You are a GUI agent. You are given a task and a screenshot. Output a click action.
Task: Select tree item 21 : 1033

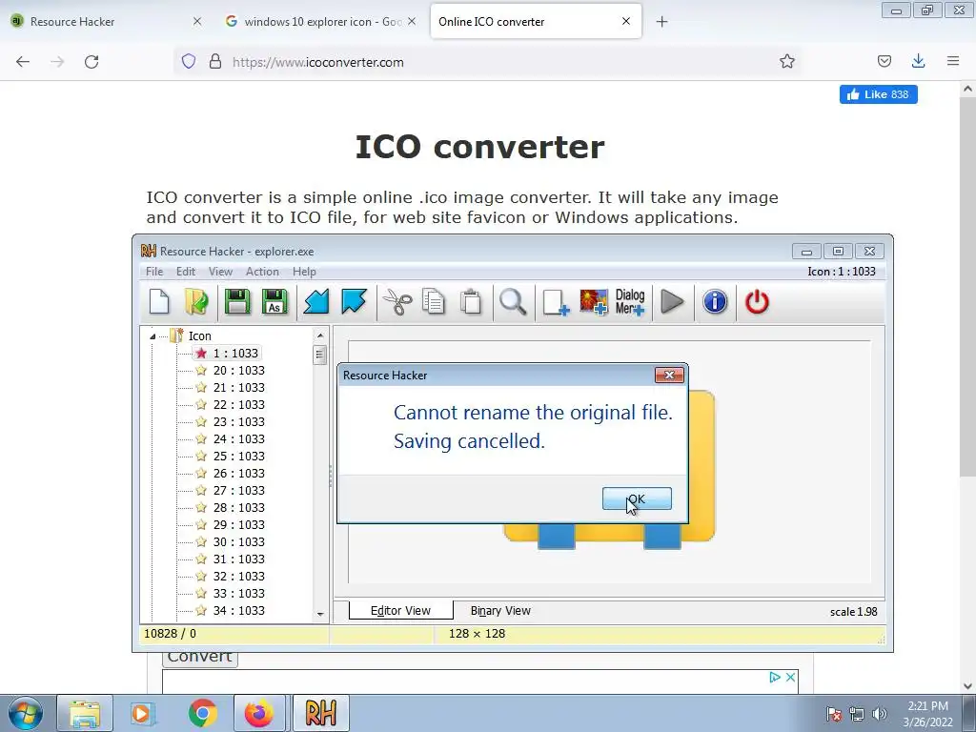[239, 387]
